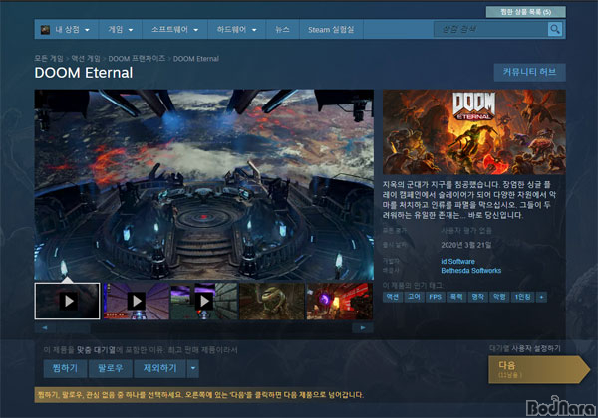Play the purple corridor video thumbnail

pyautogui.click(x=136, y=301)
